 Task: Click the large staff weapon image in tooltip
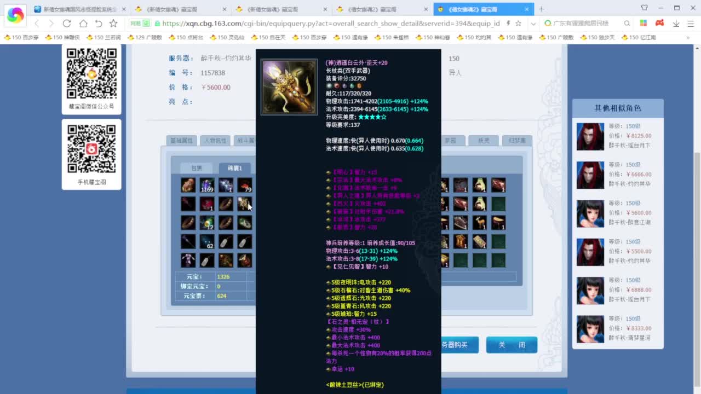coord(289,87)
